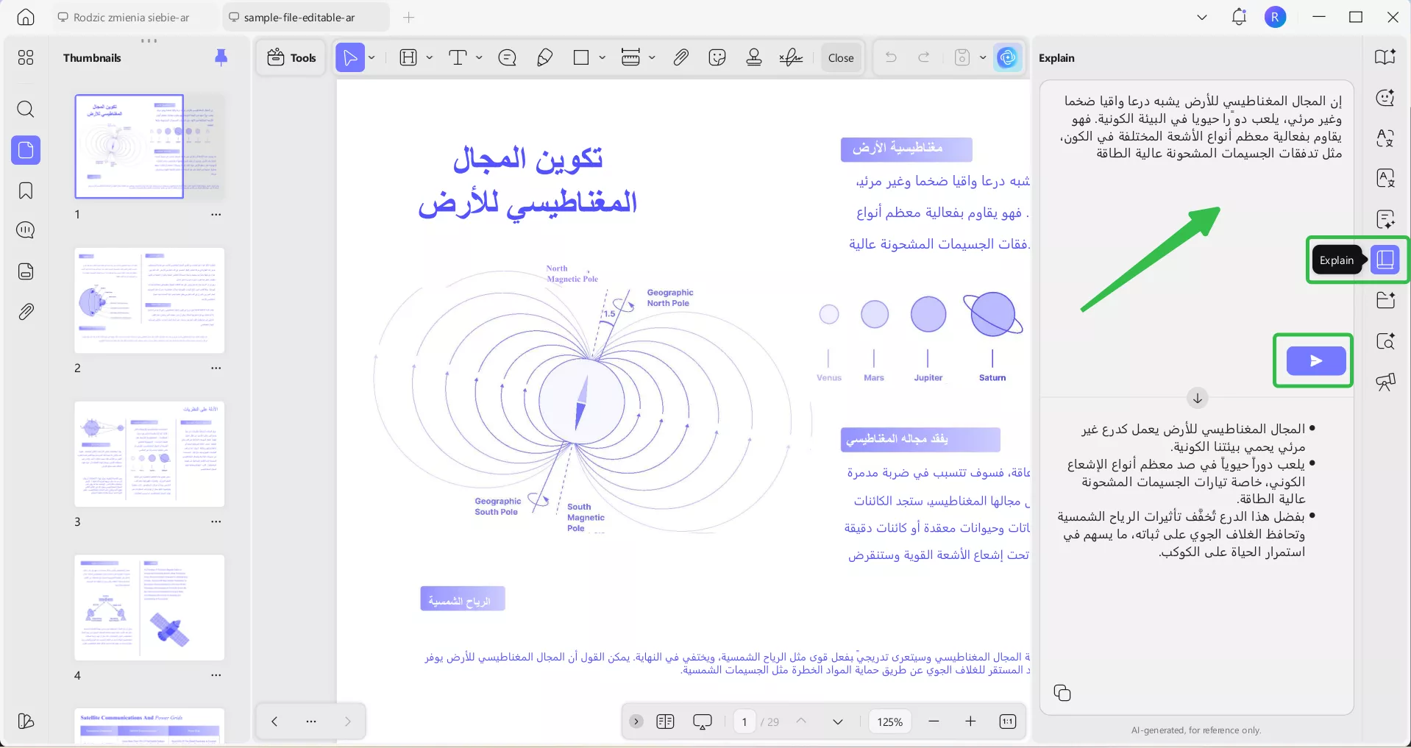
Task: Click the zoom out minus control
Action: point(934,722)
